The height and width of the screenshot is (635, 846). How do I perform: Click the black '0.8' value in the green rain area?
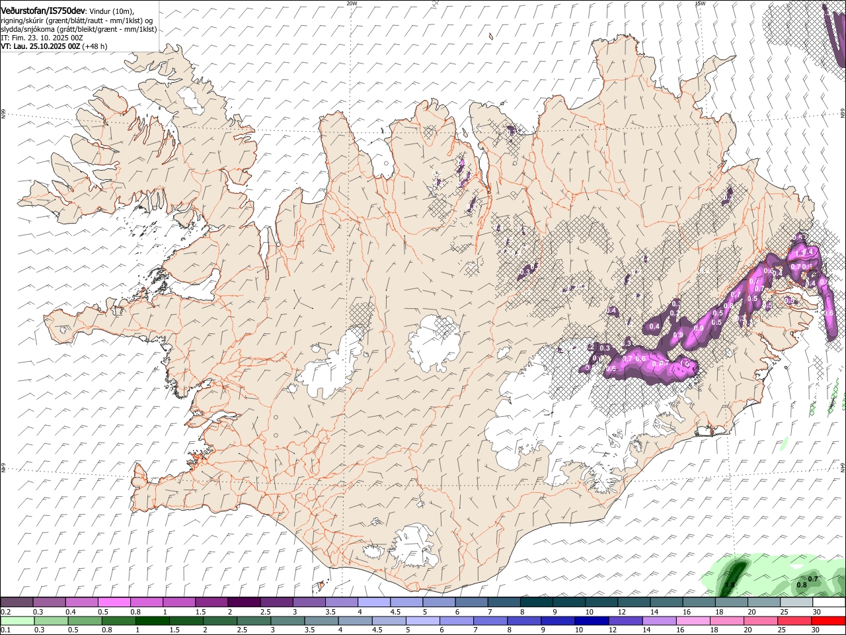[802, 585]
